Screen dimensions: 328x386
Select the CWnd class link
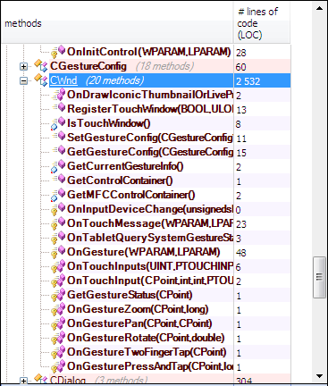(63, 80)
